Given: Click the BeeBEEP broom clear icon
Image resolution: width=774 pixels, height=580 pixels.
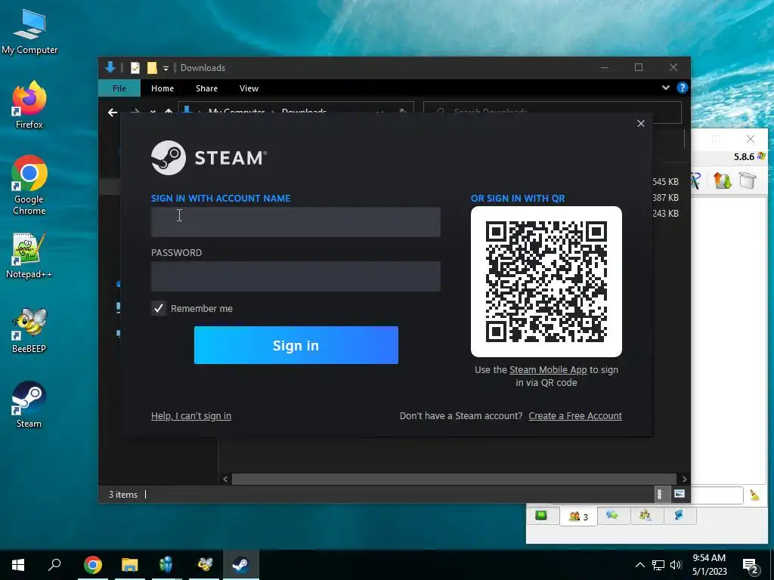Looking at the screenshot, I should (x=754, y=495).
